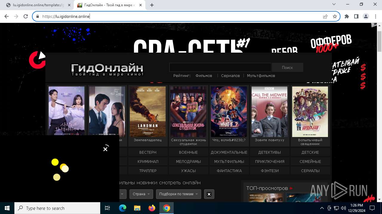Click the Поиск search button

coord(287,67)
